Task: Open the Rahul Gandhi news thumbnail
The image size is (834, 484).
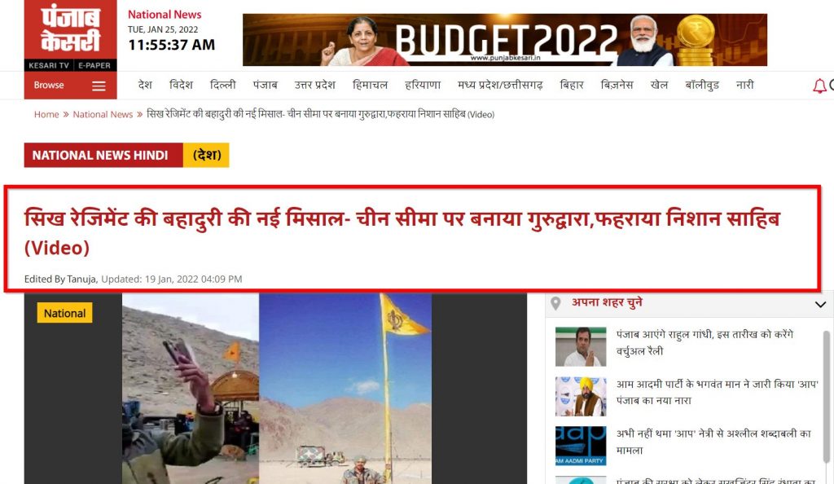Action: [x=580, y=347]
